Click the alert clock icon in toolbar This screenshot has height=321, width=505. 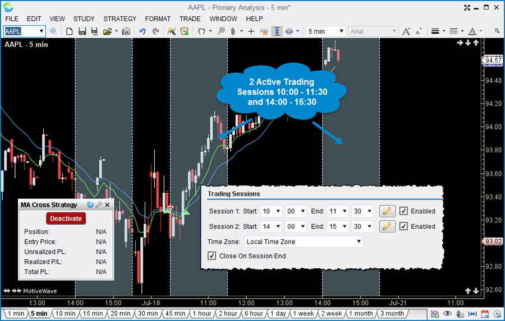pyautogui.click(x=184, y=31)
